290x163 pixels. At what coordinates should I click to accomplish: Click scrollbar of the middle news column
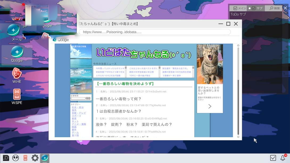click(x=159, y=72)
